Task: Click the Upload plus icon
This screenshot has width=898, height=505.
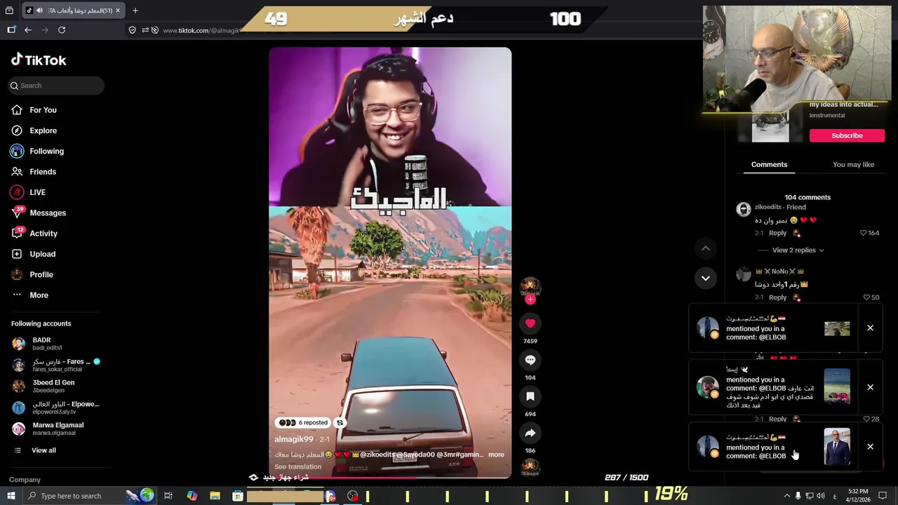Action: tap(17, 254)
